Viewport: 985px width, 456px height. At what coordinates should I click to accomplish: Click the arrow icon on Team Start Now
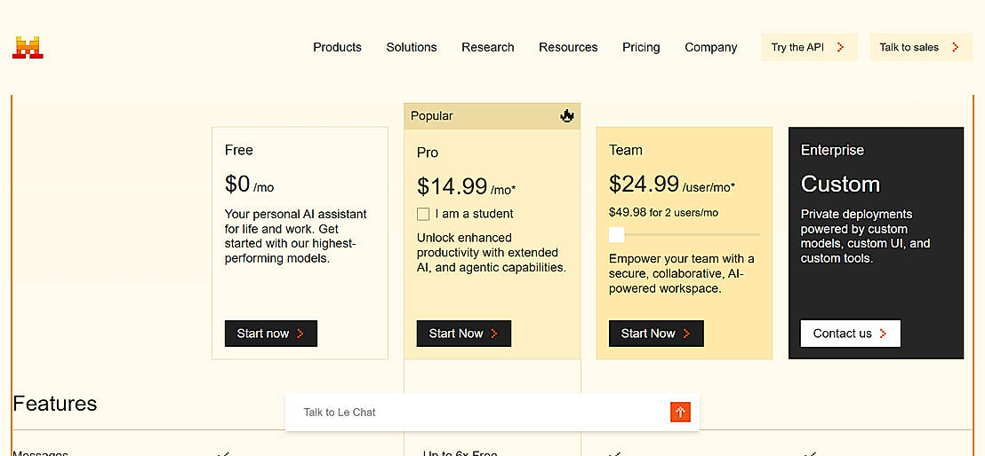686,334
